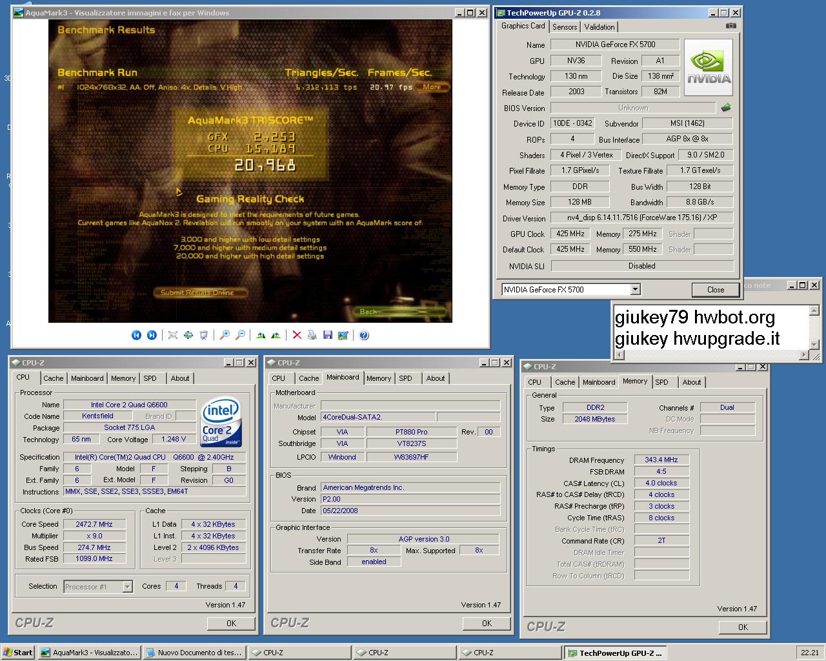Click OK in the leftmost CPU-Z window
This screenshot has height=661, width=826.
coord(231,623)
